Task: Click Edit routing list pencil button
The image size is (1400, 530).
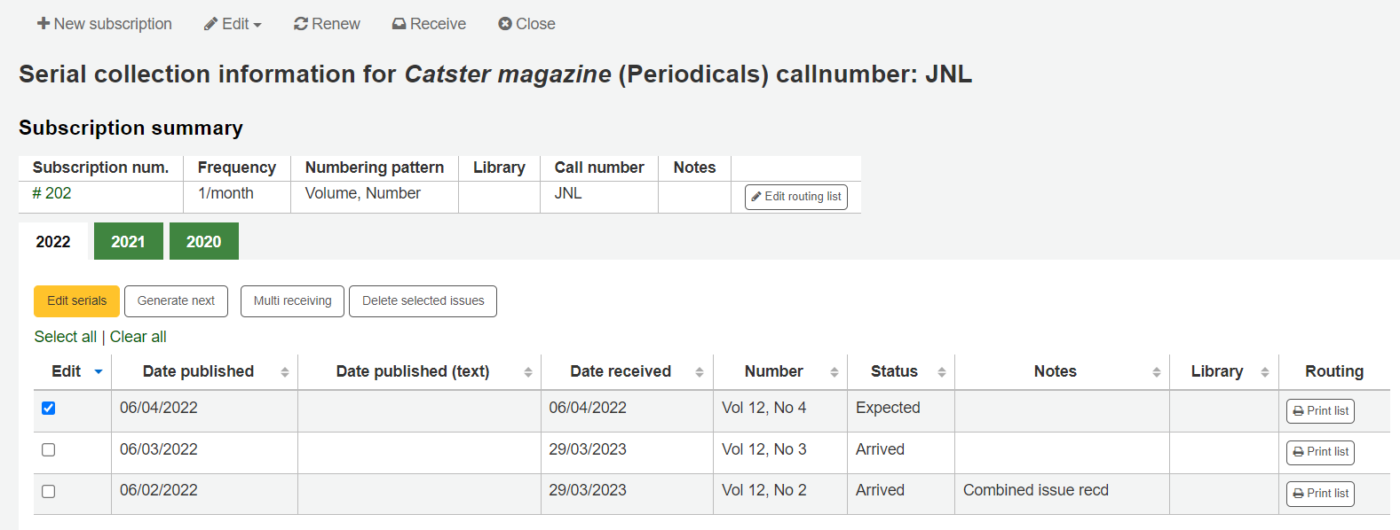Action: [795, 197]
